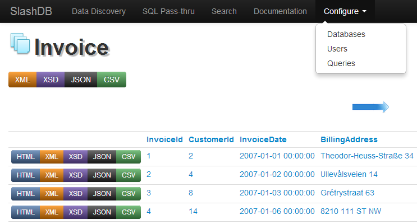Viewport: 417px width, 224px height.
Task: Open InvoiceId value 1 link
Action: click(149, 156)
